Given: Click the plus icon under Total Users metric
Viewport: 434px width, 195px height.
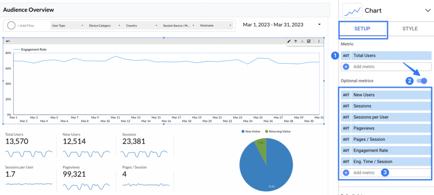Looking at the screenshot, I should point(346,66).
